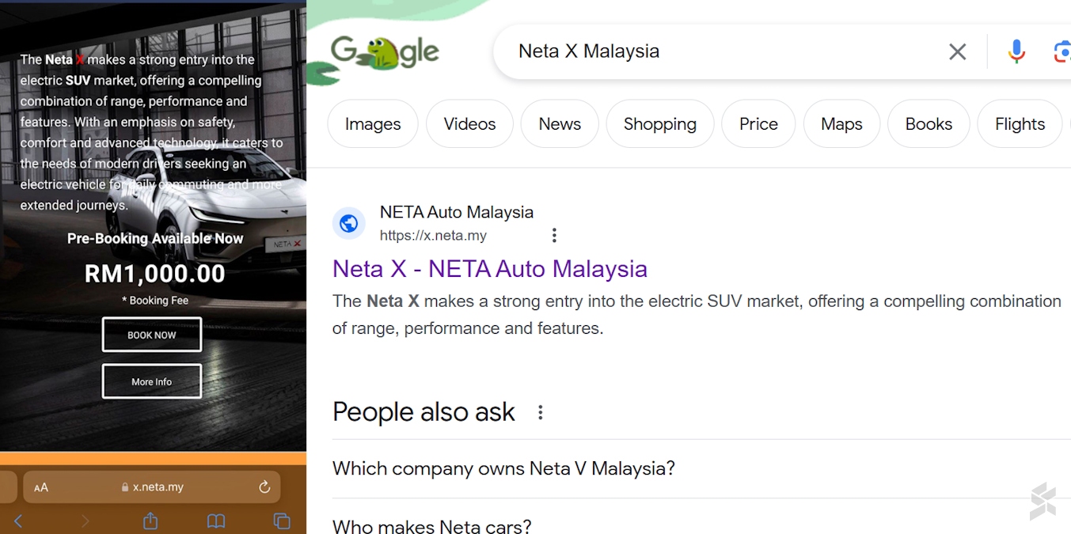Tap the Safari page reload icon
The image size is (1071, 534).
(264, 487)
